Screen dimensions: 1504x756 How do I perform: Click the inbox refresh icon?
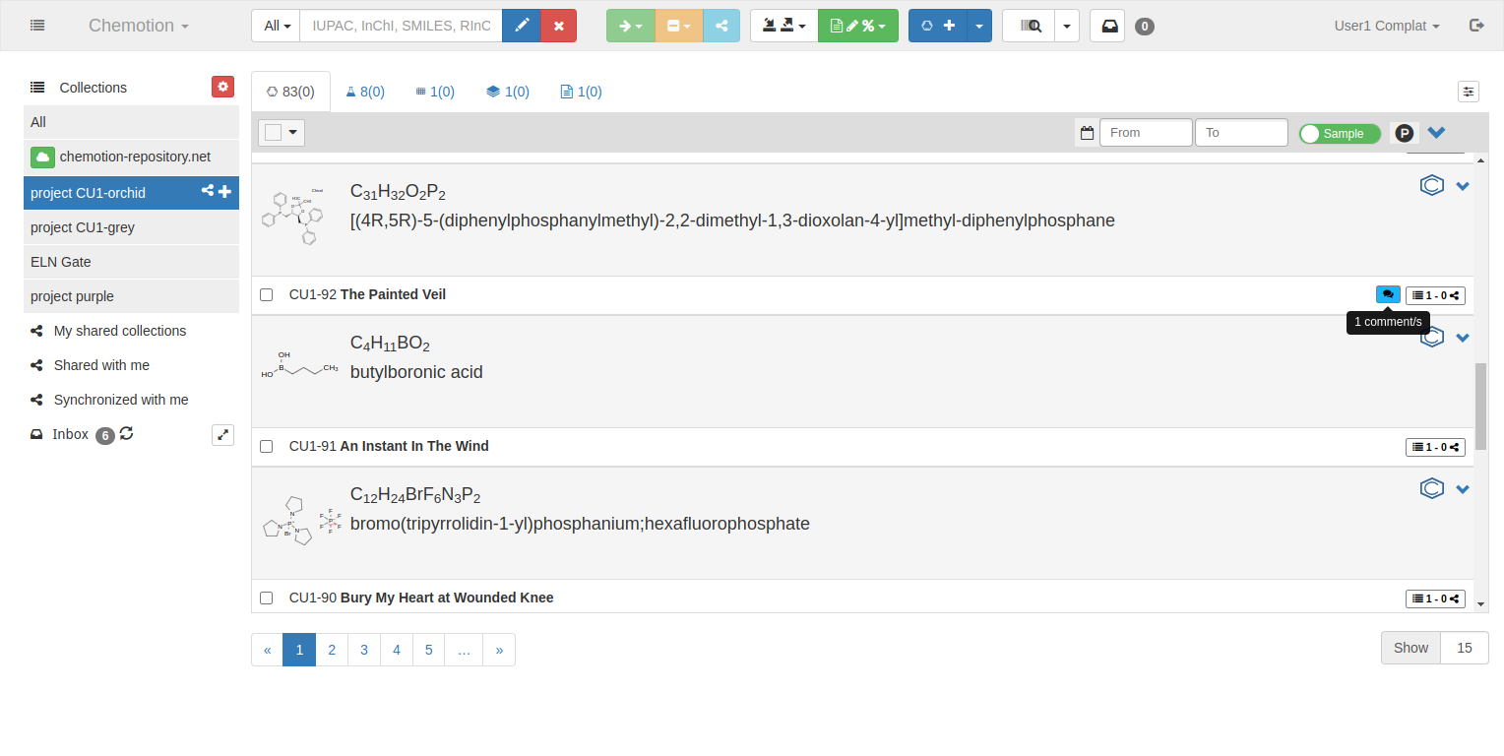pyautogui.click(x=127, y=433)
